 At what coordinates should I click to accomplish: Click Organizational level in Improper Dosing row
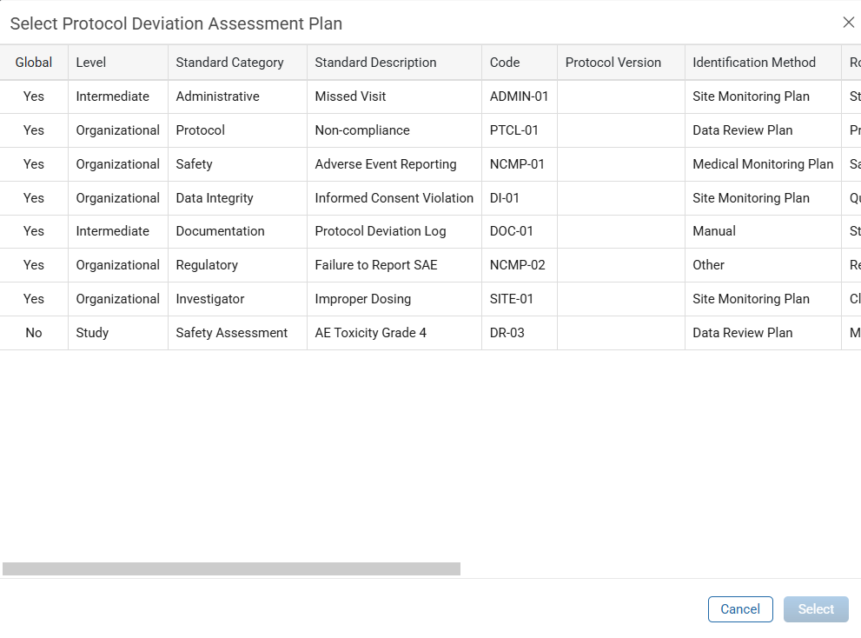118,300
